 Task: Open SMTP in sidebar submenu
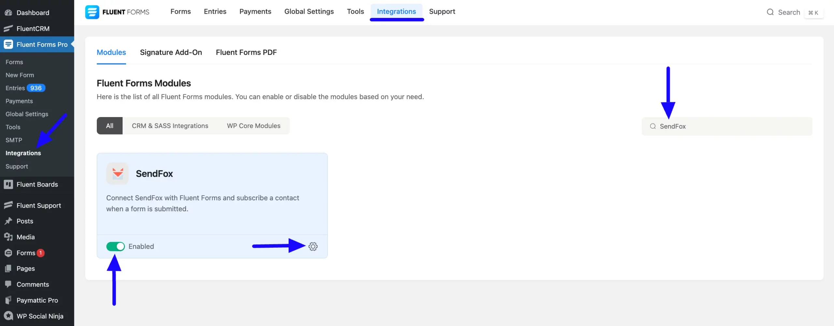pyautogui.click(x=14, y=140)
